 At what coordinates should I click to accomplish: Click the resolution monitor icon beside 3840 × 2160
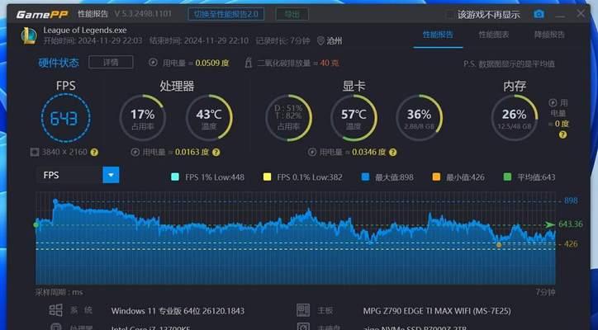pyautogui.click(x=35, y=153)
